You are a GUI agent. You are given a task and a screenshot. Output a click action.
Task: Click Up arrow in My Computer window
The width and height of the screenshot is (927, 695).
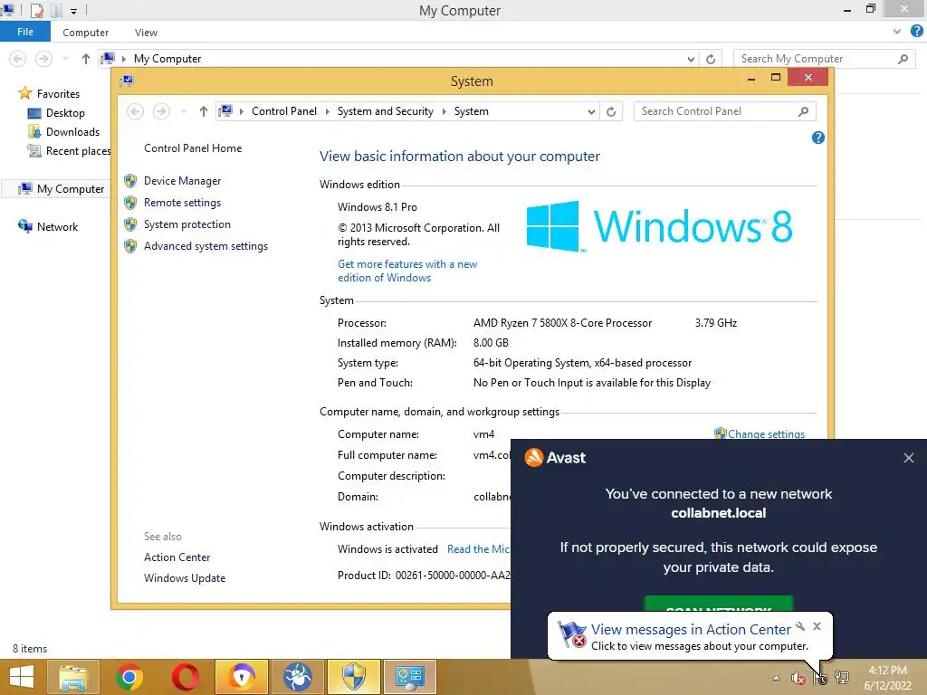tap(86, 59)
